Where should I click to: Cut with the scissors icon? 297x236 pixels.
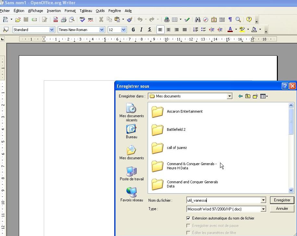[101, 19]
